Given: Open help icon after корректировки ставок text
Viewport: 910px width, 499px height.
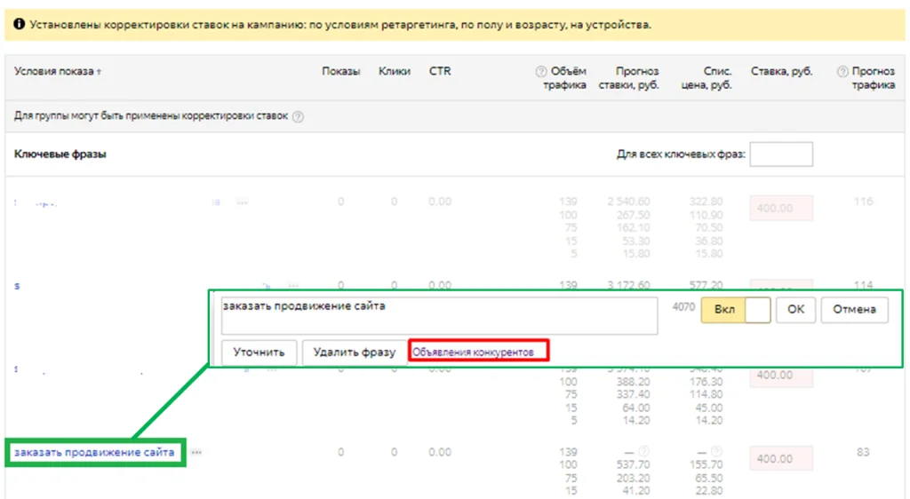Looking at the screenshot, I should (298, 116).
